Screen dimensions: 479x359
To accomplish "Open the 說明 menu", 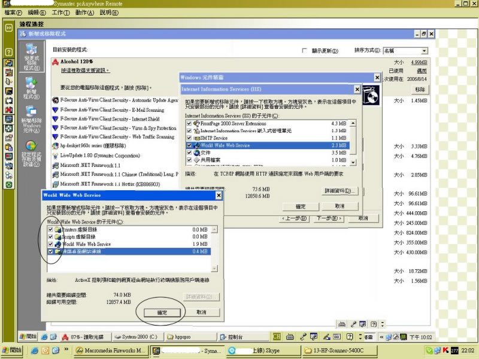I will click(109, 13).
